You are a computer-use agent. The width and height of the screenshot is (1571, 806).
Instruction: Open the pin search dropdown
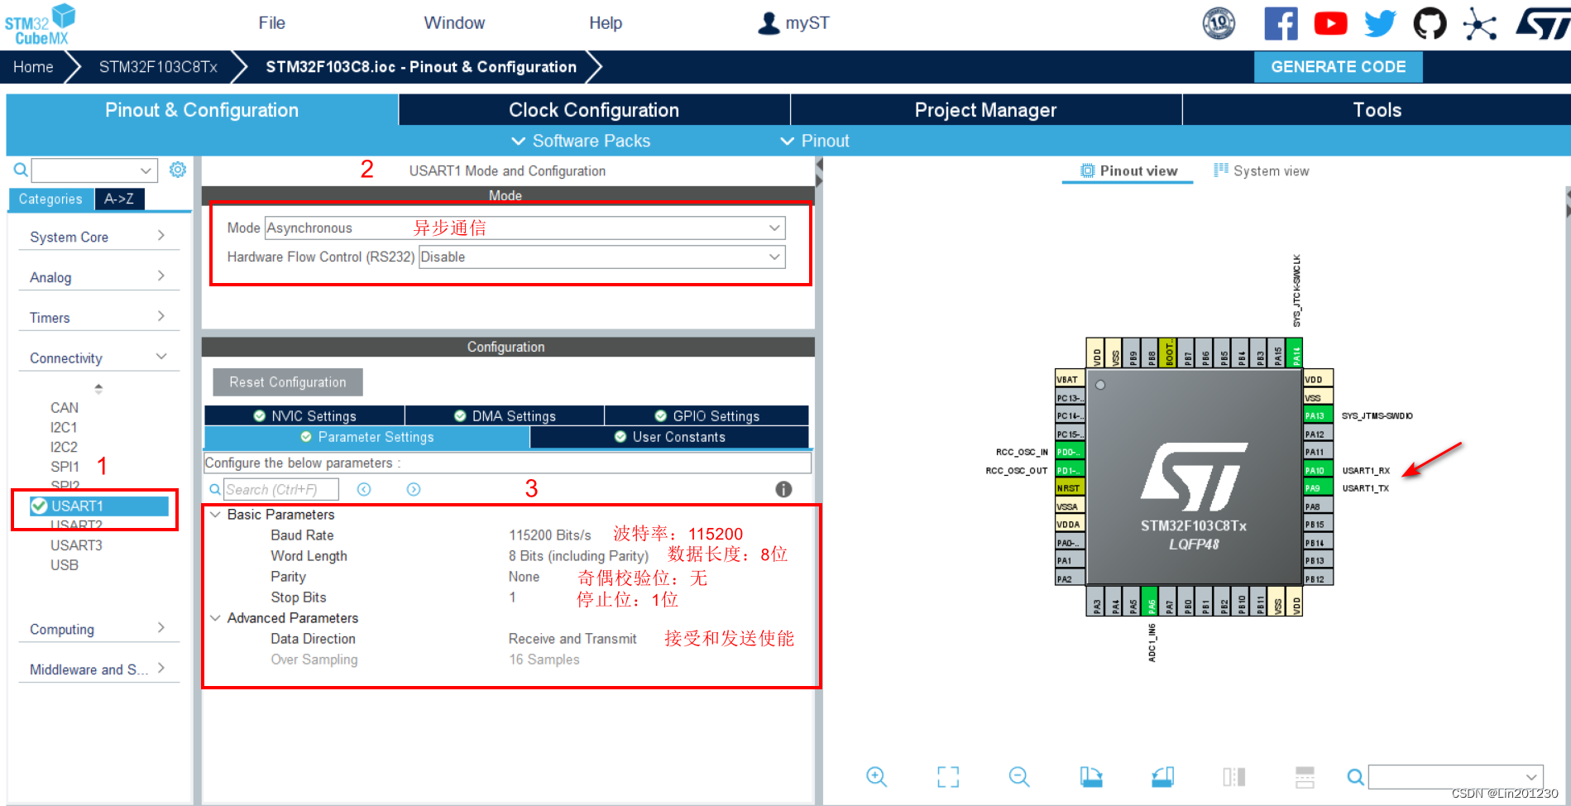1456,777
